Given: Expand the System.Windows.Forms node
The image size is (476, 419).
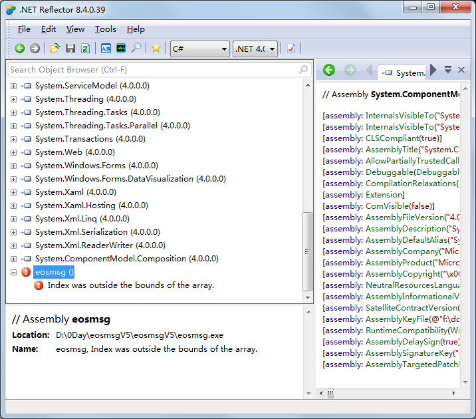Looking at the screenshot, I should (x=13, y=166).
